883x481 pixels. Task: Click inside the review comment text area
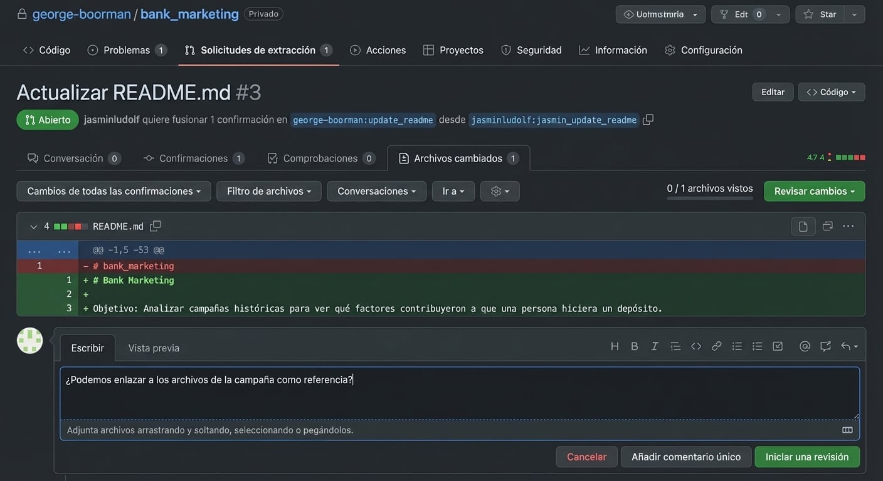click(460, 393)
